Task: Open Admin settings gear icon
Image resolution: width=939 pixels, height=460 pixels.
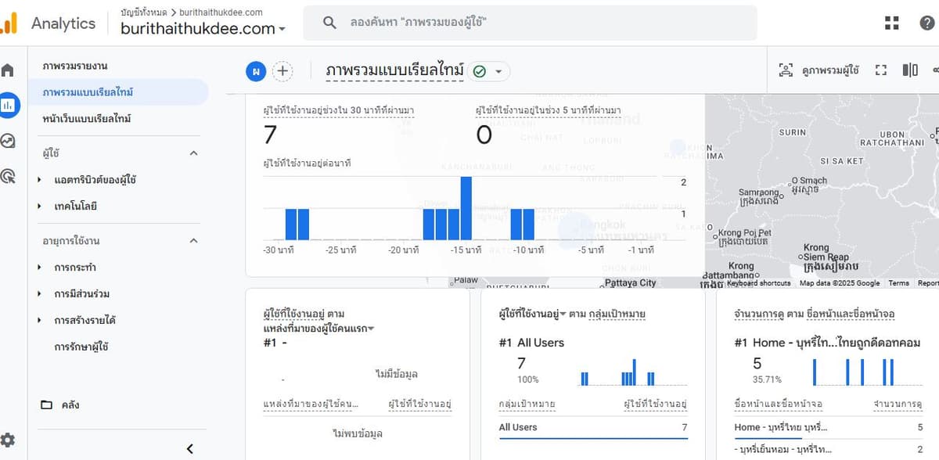Action: [8, 440]
